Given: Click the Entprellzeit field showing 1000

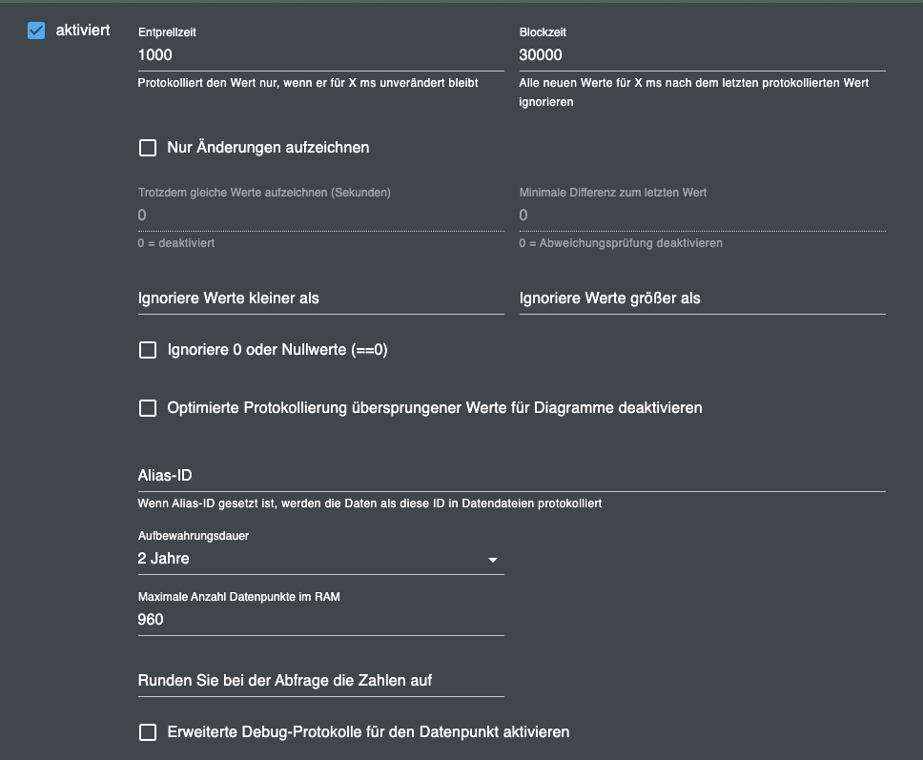Looking at the screenshot, I should (320, 55).
